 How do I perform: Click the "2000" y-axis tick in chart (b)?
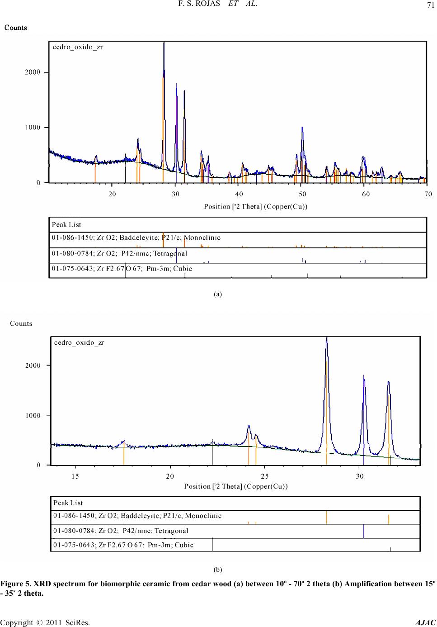[x=33, y=365]
